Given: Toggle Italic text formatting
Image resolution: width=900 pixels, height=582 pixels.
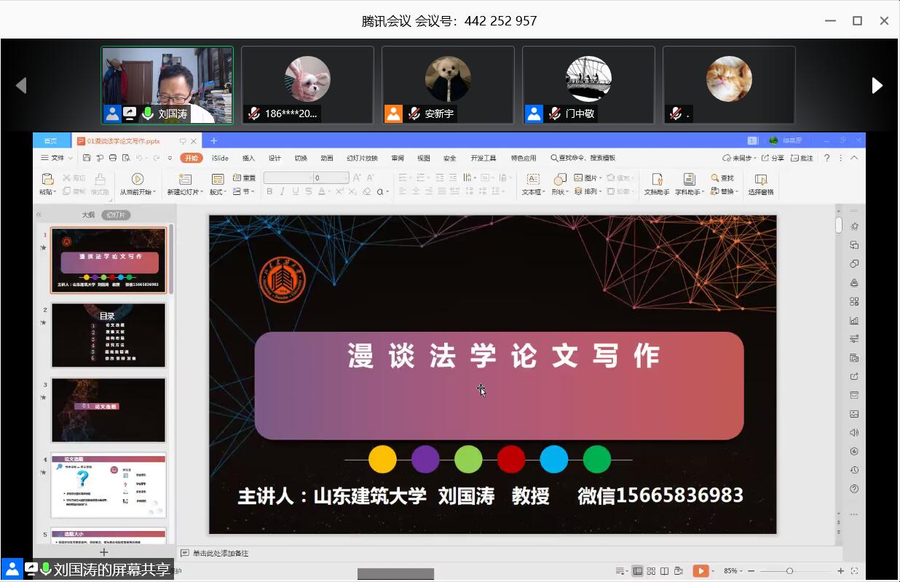Looking at the screenshot, I should [283, 191].
